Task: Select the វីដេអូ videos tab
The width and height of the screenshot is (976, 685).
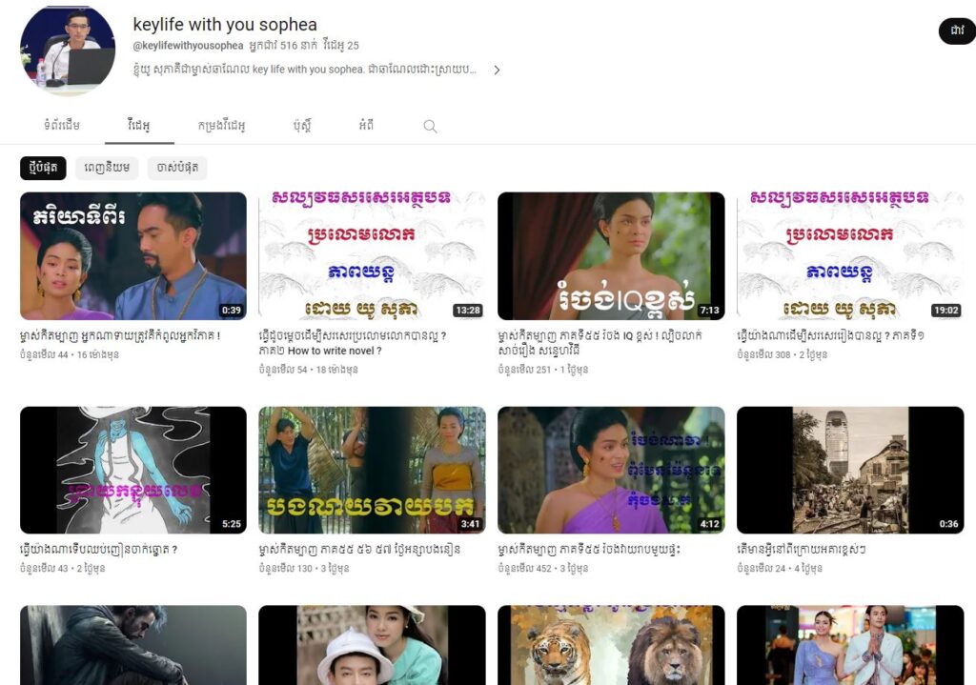Action: [139, 125]
